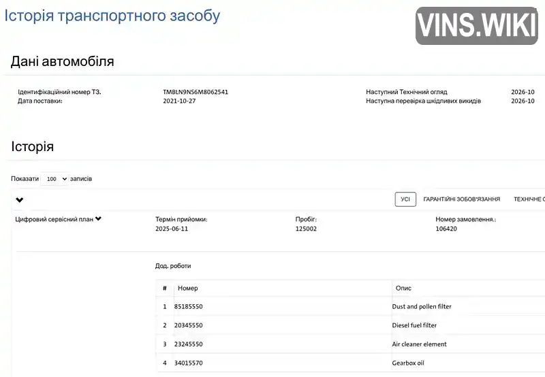Sort by the Опис column header

coord(403,288)
